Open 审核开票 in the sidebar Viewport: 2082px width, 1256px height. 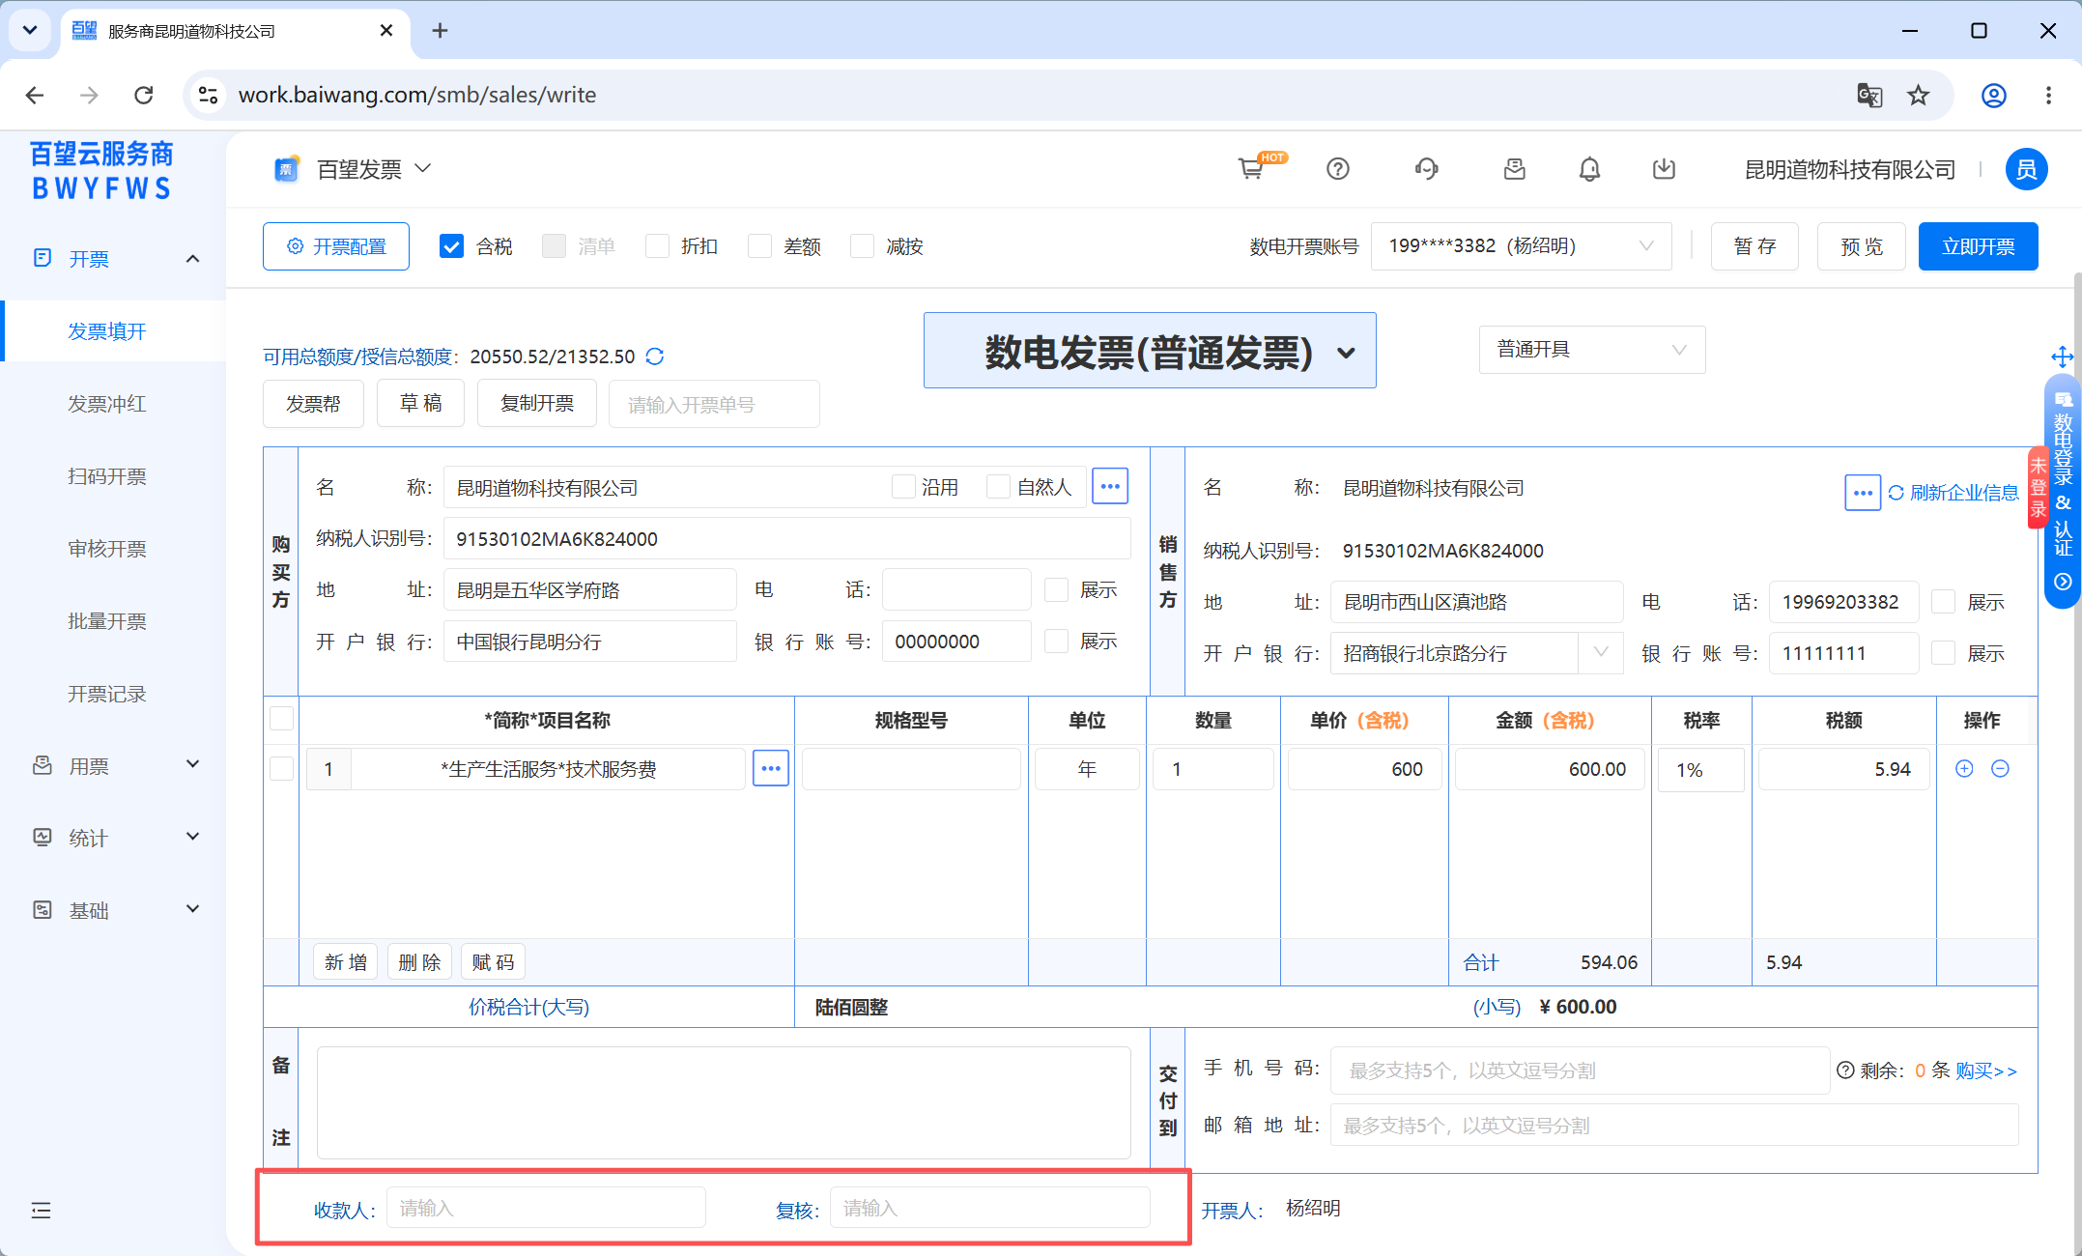107,549
